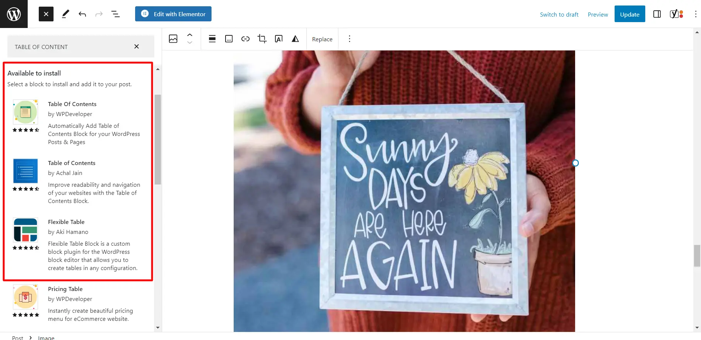Image resolution: width=701 pixels, height=340 pixels.
Task: Click the Pricing Table block icon
Action: coord(25,297)
